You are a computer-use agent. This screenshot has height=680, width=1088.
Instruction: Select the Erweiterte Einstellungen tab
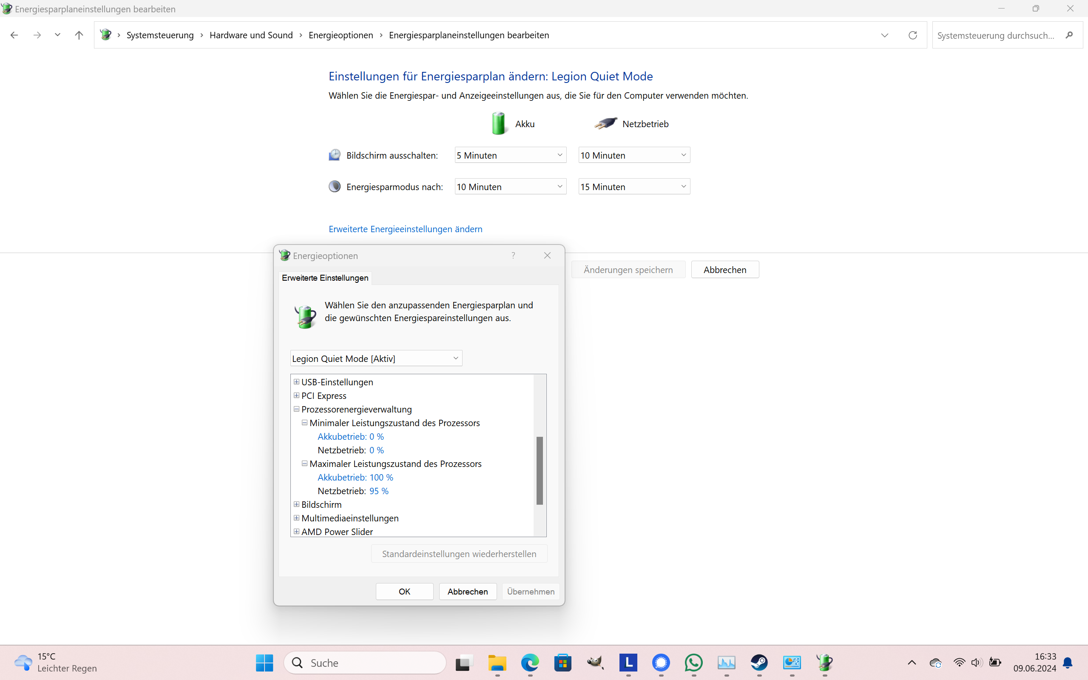tap(324, 278)
